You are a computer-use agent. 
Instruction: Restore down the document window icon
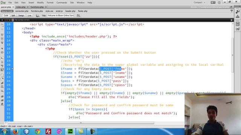pyautogui.click(x=231, y=7)
